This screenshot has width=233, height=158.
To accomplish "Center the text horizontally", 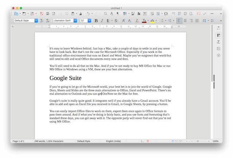I will (185, 21).
